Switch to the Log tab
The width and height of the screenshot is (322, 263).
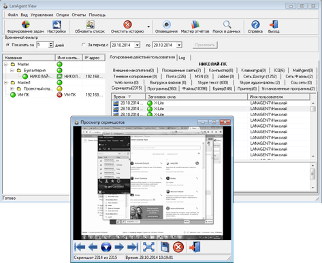[182, 58]
